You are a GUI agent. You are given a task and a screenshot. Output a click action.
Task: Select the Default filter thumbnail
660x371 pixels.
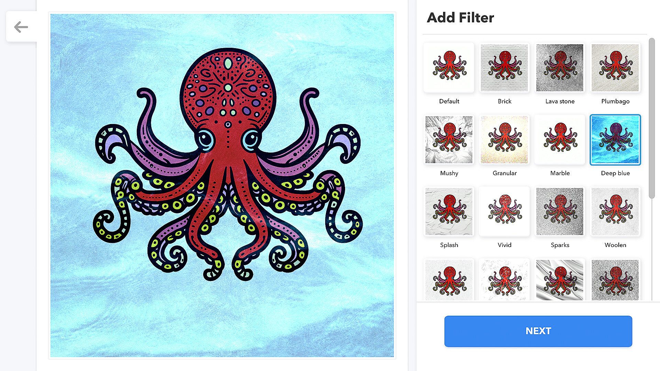click(449, 68)
